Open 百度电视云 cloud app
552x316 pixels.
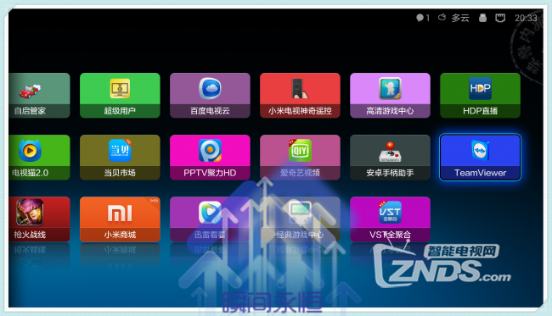coord(210,95)
